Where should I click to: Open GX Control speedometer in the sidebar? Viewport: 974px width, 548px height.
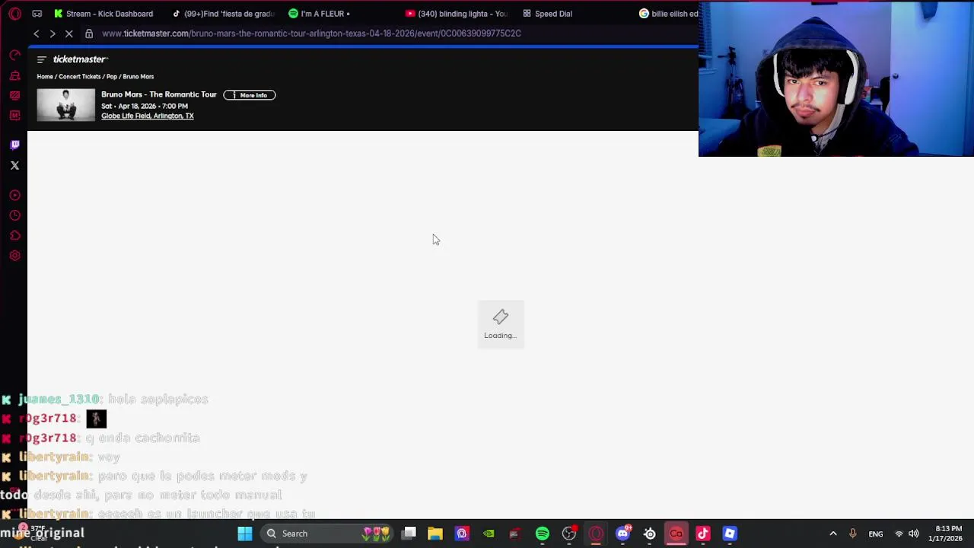click(x=14, y=56)
